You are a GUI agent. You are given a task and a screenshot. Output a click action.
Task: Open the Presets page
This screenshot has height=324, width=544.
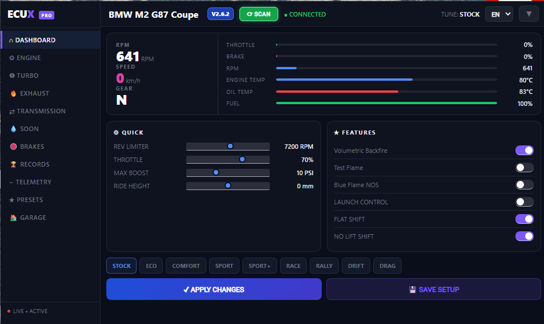pos(51,200)
